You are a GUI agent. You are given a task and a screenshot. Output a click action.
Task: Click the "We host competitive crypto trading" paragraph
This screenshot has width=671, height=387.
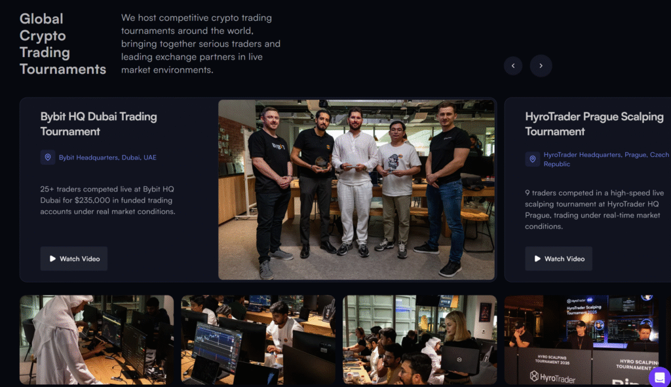[x=201, y=44]
